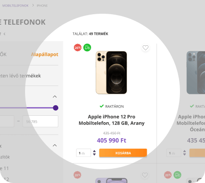Open the gold iPhone 12 Pro product image
205x183 pixels.
(111, 72)
